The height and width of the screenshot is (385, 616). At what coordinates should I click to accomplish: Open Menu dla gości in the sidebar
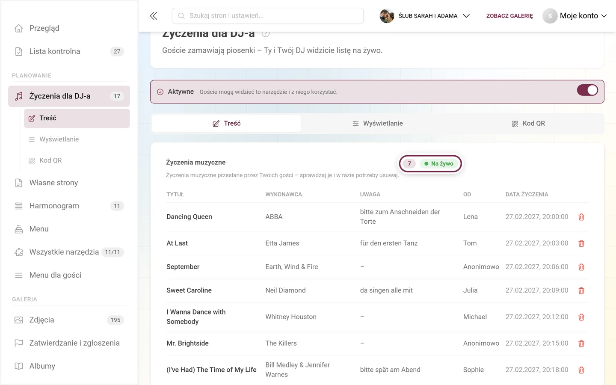[69, 275]
